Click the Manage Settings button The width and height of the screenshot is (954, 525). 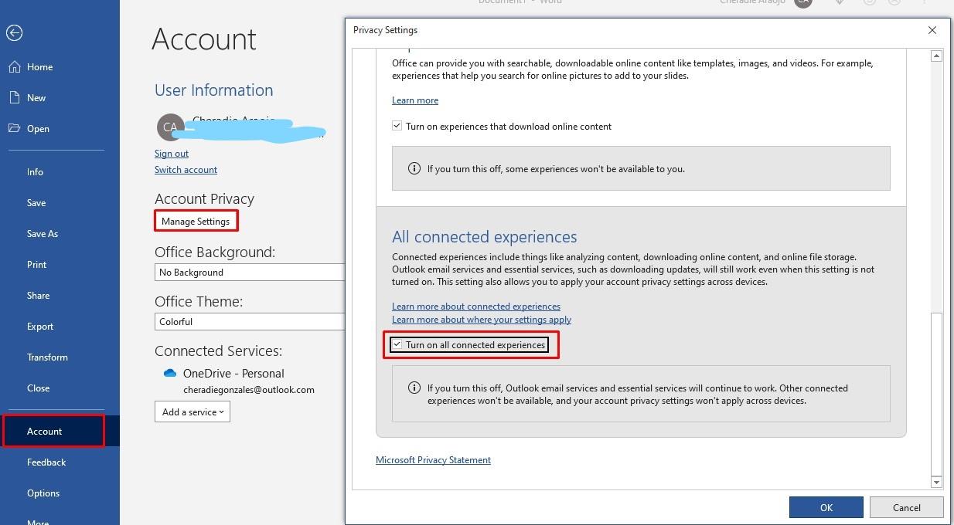(x=196, y=222)
